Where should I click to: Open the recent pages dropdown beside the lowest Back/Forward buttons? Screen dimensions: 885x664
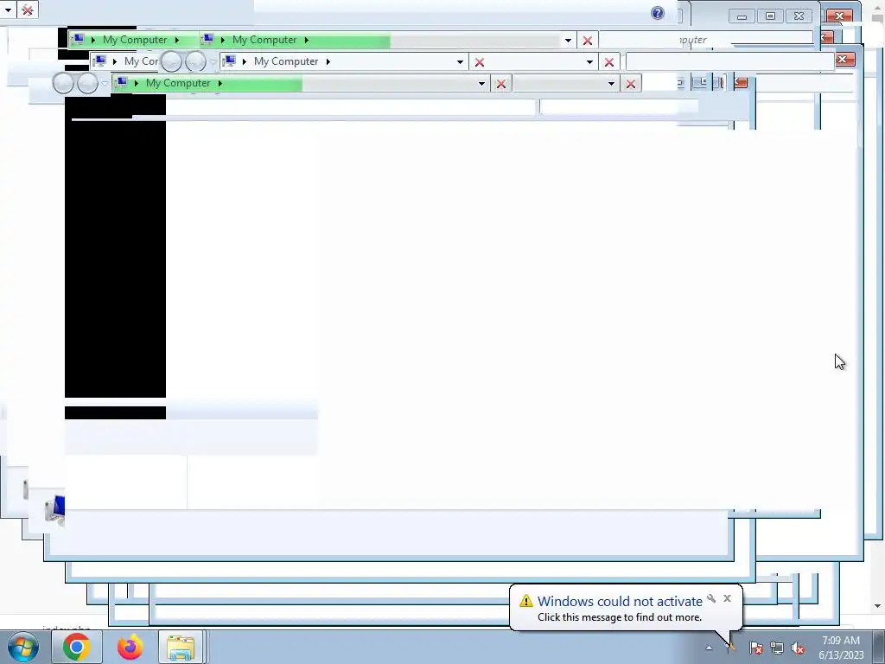tap(105, 84)
